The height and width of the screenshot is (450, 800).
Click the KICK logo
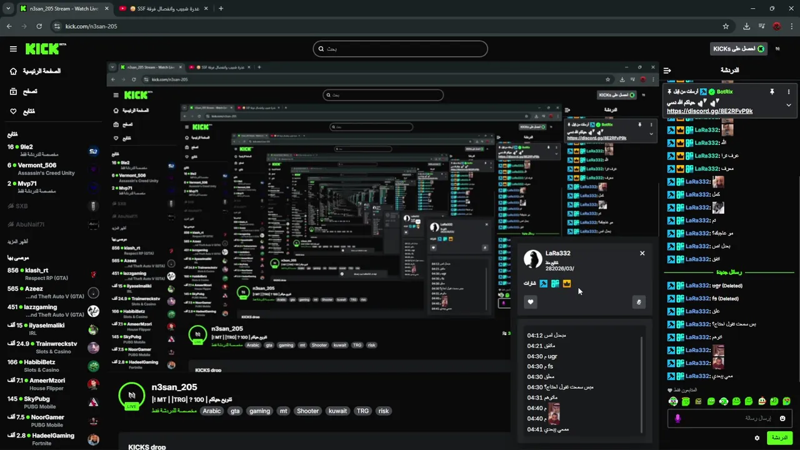pyautogui.click(x=45, y=49)
